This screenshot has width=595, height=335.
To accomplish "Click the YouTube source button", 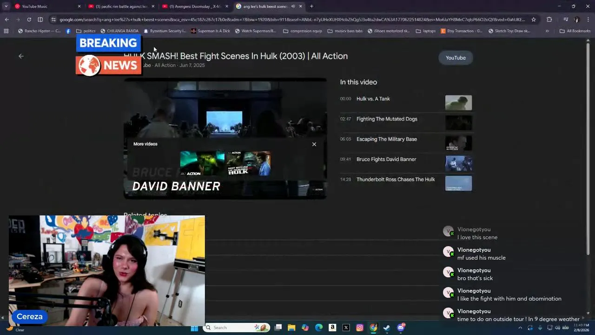I will point(456,58).
